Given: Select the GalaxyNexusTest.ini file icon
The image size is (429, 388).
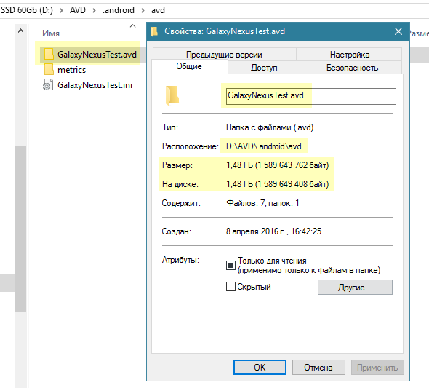Looking at the screenshot, I should click(48, 85).
